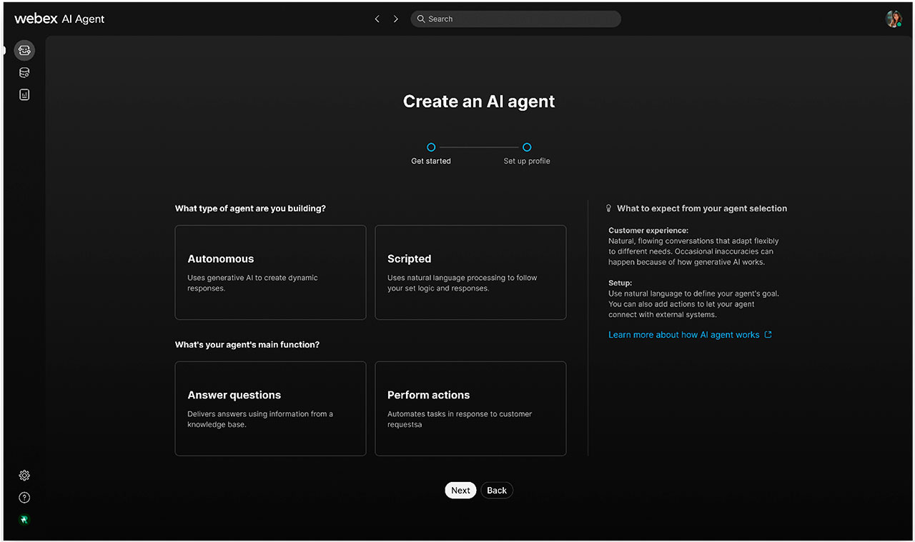Jump to the Set up profile step
915x542 pixels.
pos(527,147)
